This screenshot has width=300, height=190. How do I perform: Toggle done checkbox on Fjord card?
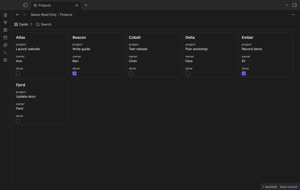[x=18, y=121]
